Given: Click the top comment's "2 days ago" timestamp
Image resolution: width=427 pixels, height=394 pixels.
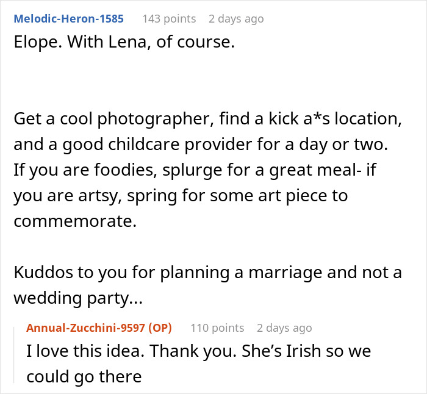Looking at the screenshot, I should [235, 18].
